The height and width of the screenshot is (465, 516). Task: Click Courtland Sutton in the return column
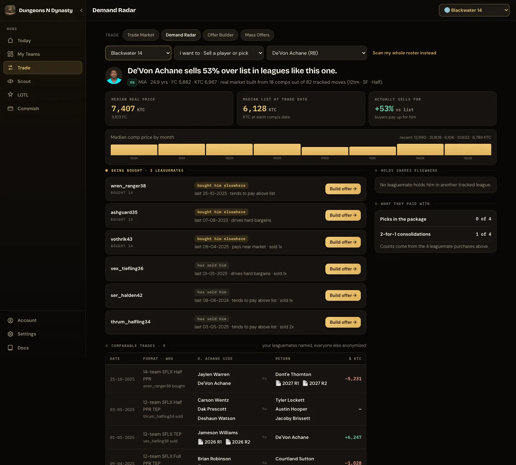pos(295,459)
